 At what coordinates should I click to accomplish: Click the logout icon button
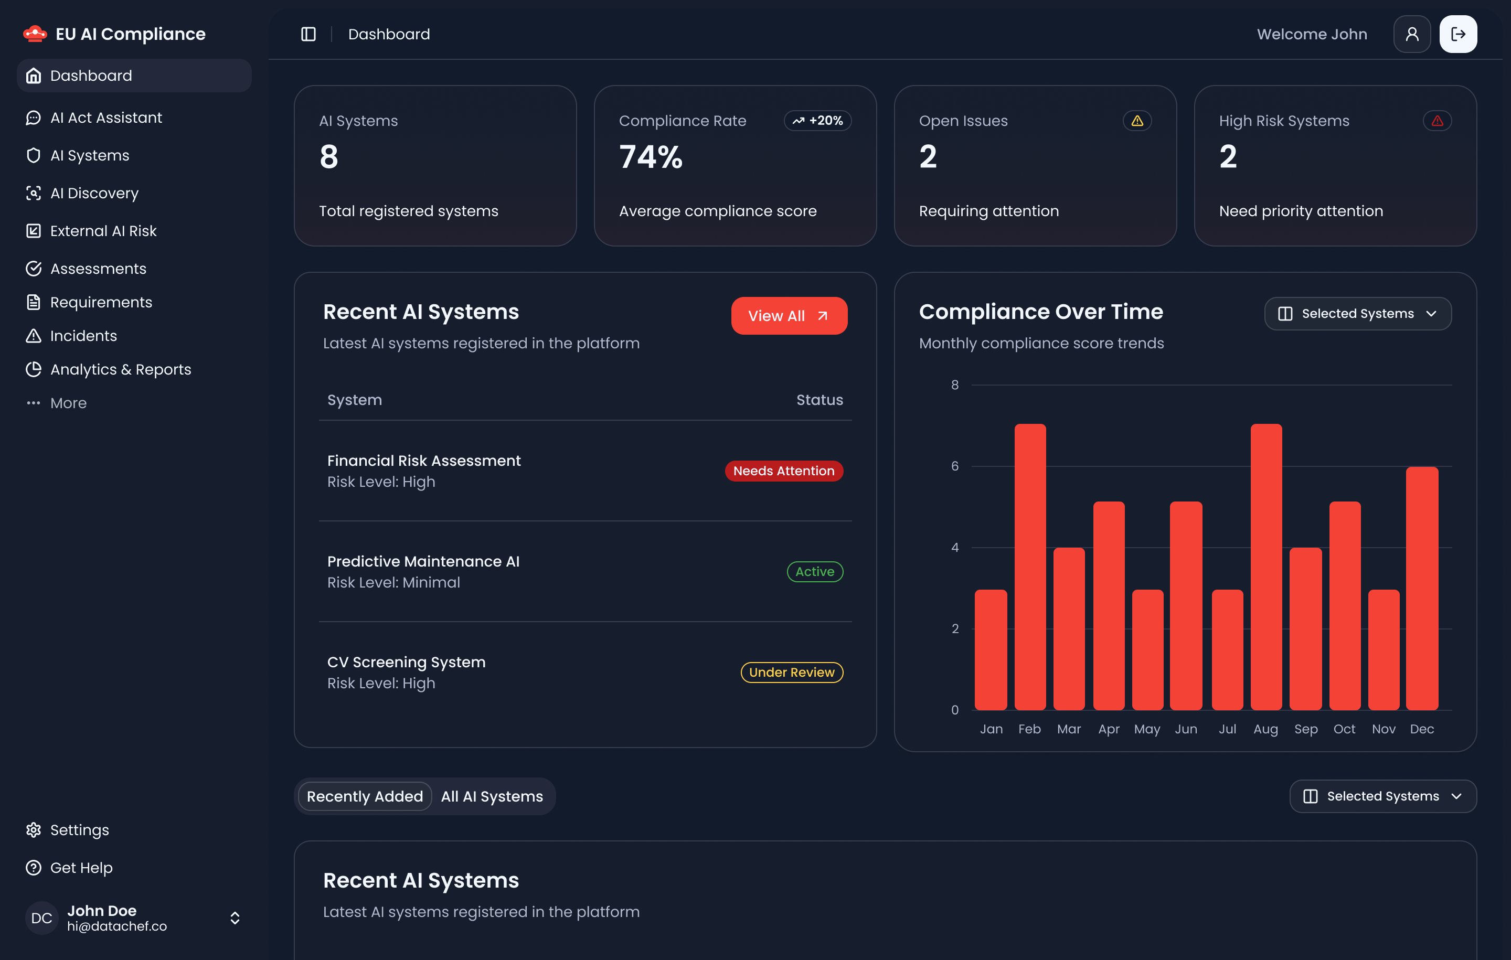[1457, 34]
